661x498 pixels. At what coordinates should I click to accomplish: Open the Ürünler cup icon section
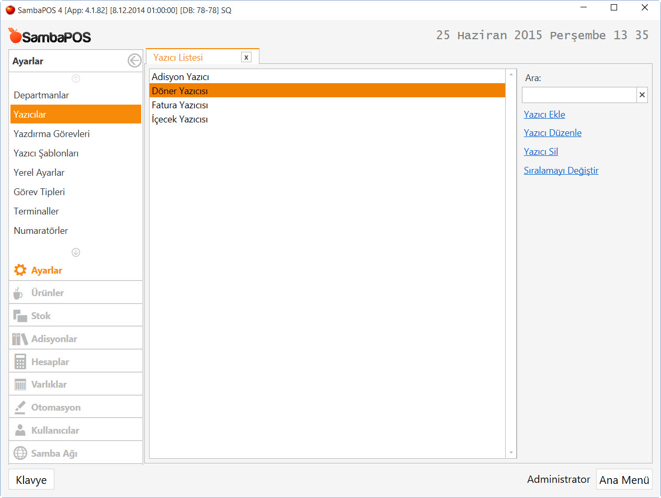click(x=19, y=293)
